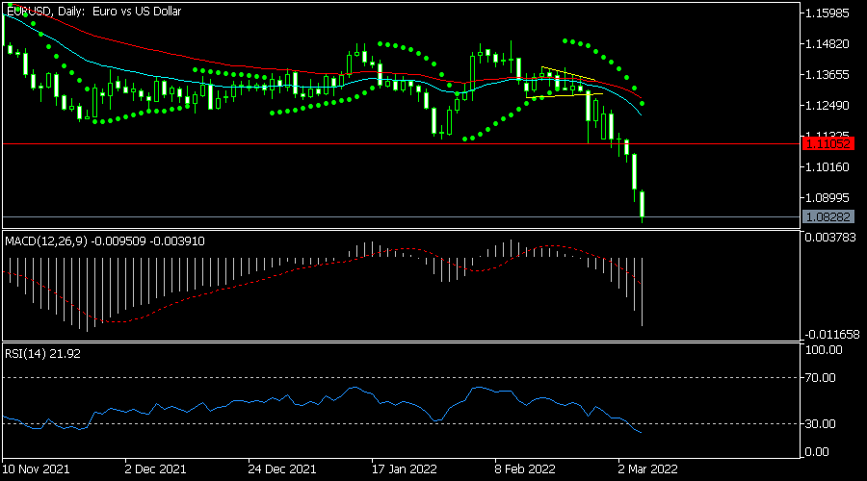The height and width of the screenshot is (481, 867).
Task: Click the 2 Mar 2022 date label
Action: 647,469
